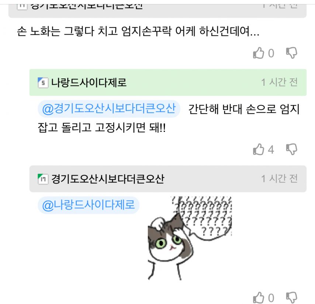Click level 17 badge beside 경기도오산시보다더큰오산
This screenshot has height=304, width=315.
(x=43, y=179)
